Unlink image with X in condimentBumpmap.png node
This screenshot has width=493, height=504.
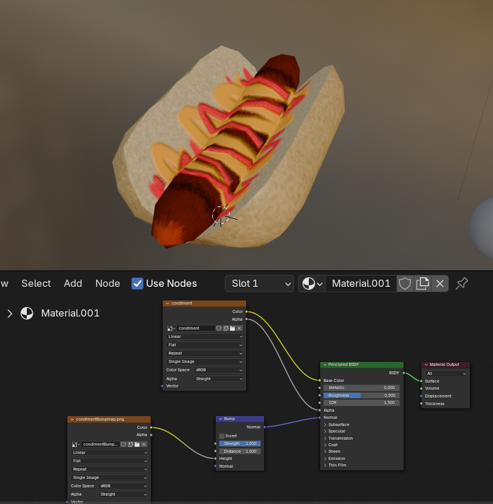tap(144, 444)
